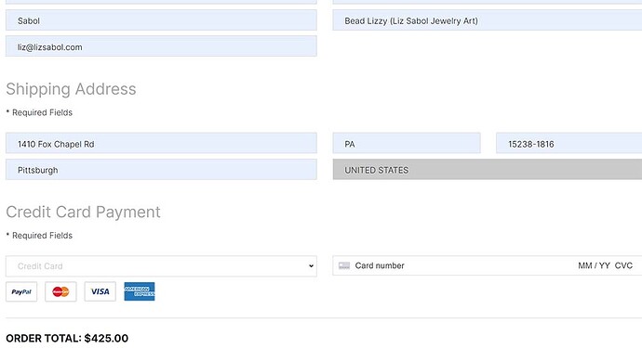The width and height of the screenshot is (642, 348).
Task: Click the CVC field
Action: pos(623,266)
